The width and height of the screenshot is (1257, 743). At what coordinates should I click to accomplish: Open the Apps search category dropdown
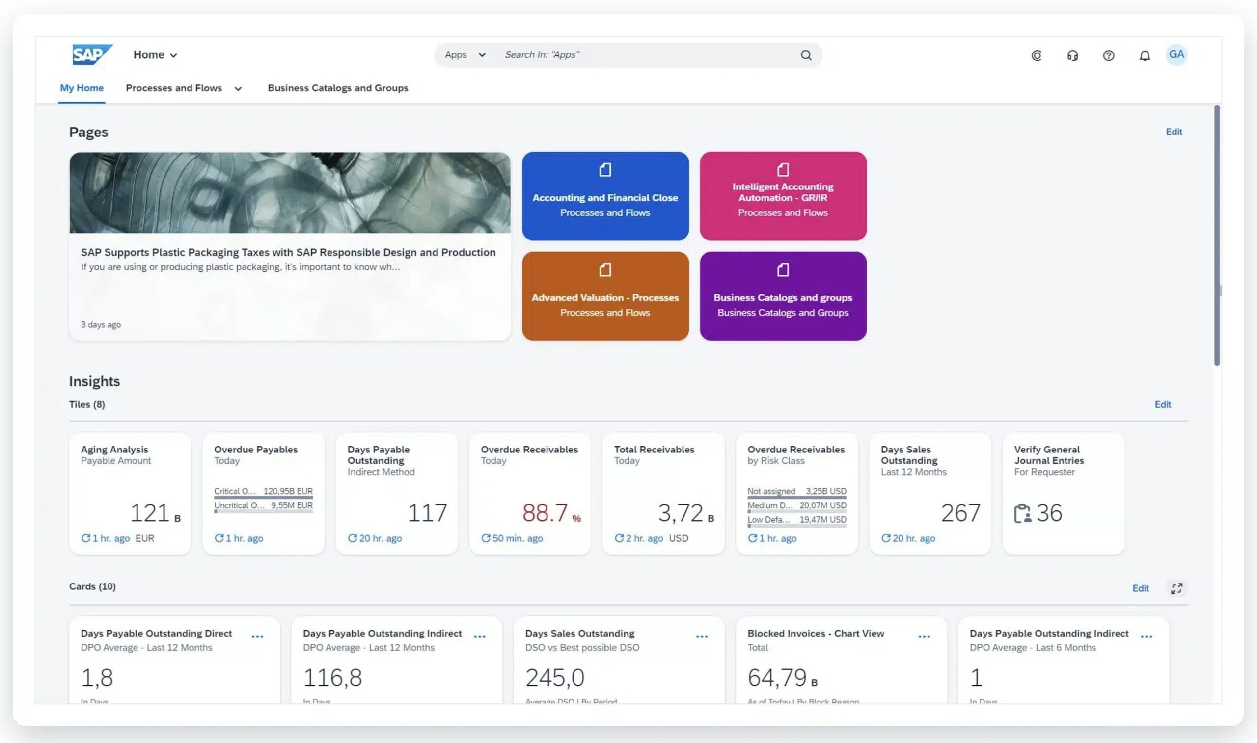point(465,55)
